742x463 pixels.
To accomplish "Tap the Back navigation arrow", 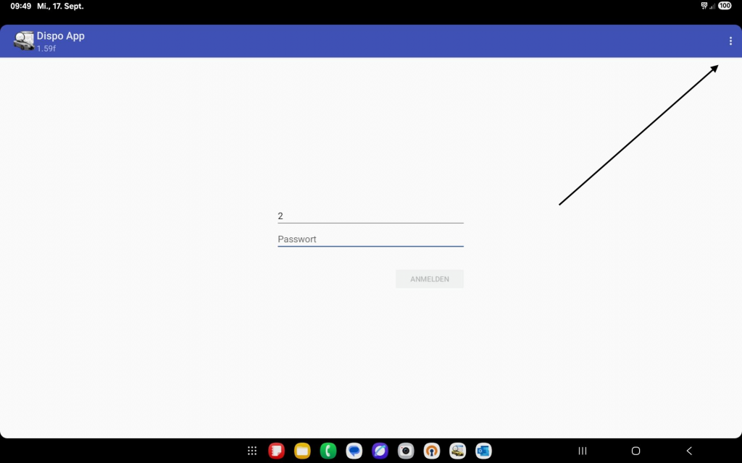I will coord(689,451).
